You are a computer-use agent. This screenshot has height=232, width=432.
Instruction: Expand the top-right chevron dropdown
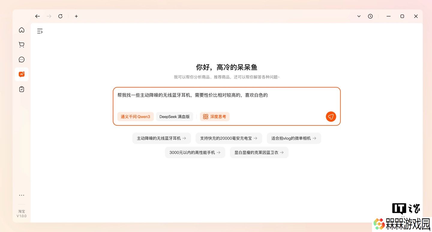coord(359,16)
